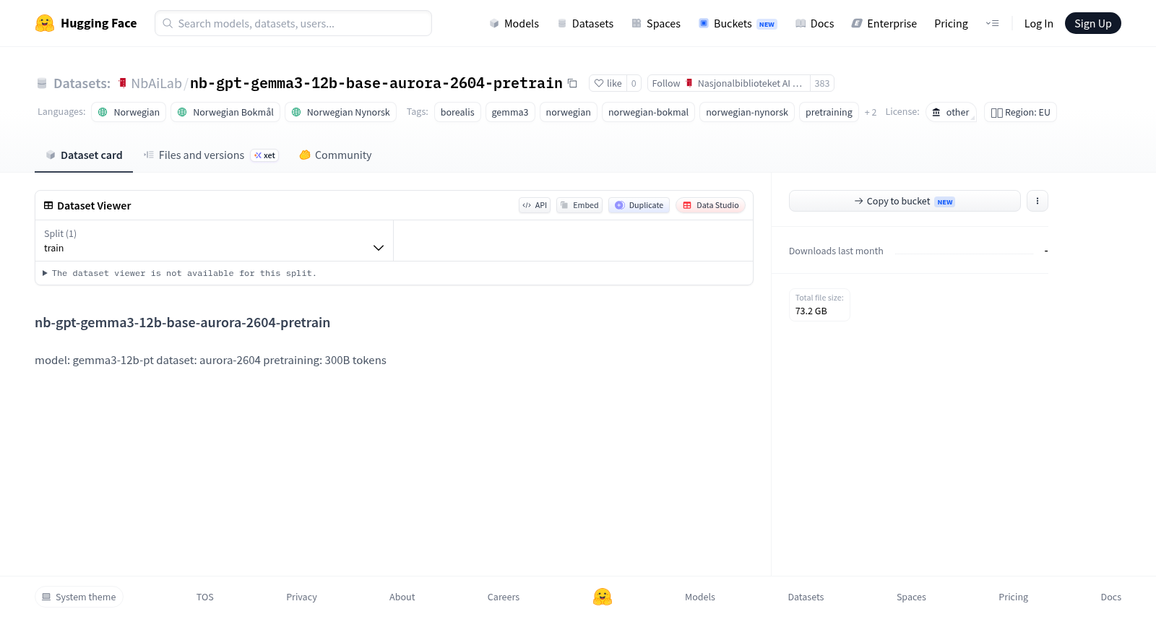The height and width of the screenshot is (622, 1156).
Task: Click Copy to bucket button
Action: (905, 201)
